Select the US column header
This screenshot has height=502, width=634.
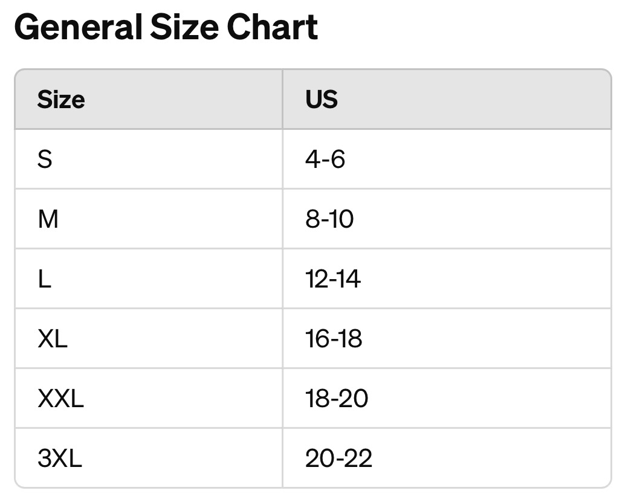click(322, 99)
